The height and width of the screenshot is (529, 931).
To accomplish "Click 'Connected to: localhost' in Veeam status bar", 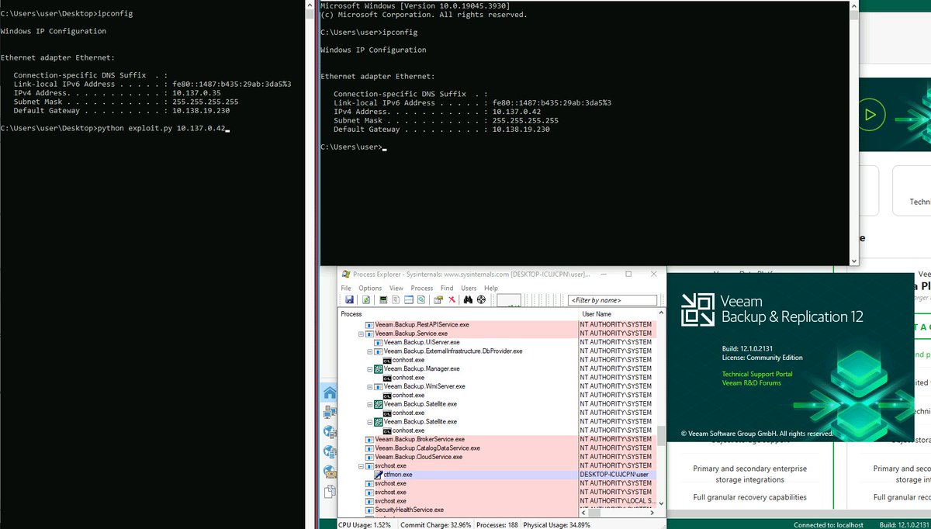I will pos(828,525).
